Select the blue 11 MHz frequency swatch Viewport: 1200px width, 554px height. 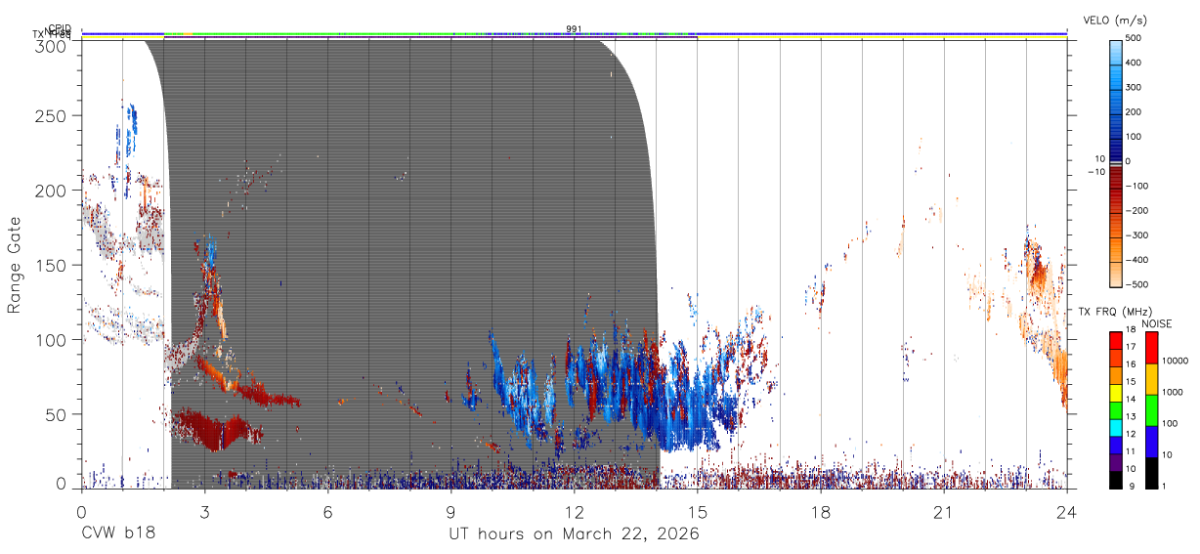(x=1115, y=445)
